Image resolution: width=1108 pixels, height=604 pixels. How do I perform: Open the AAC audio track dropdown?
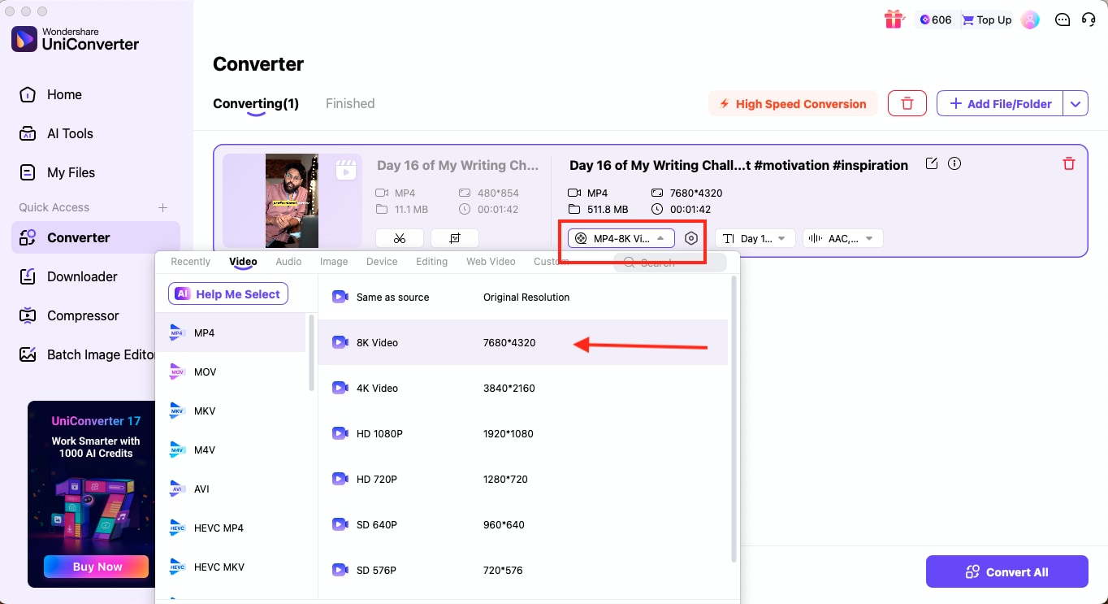pos(842,238)
